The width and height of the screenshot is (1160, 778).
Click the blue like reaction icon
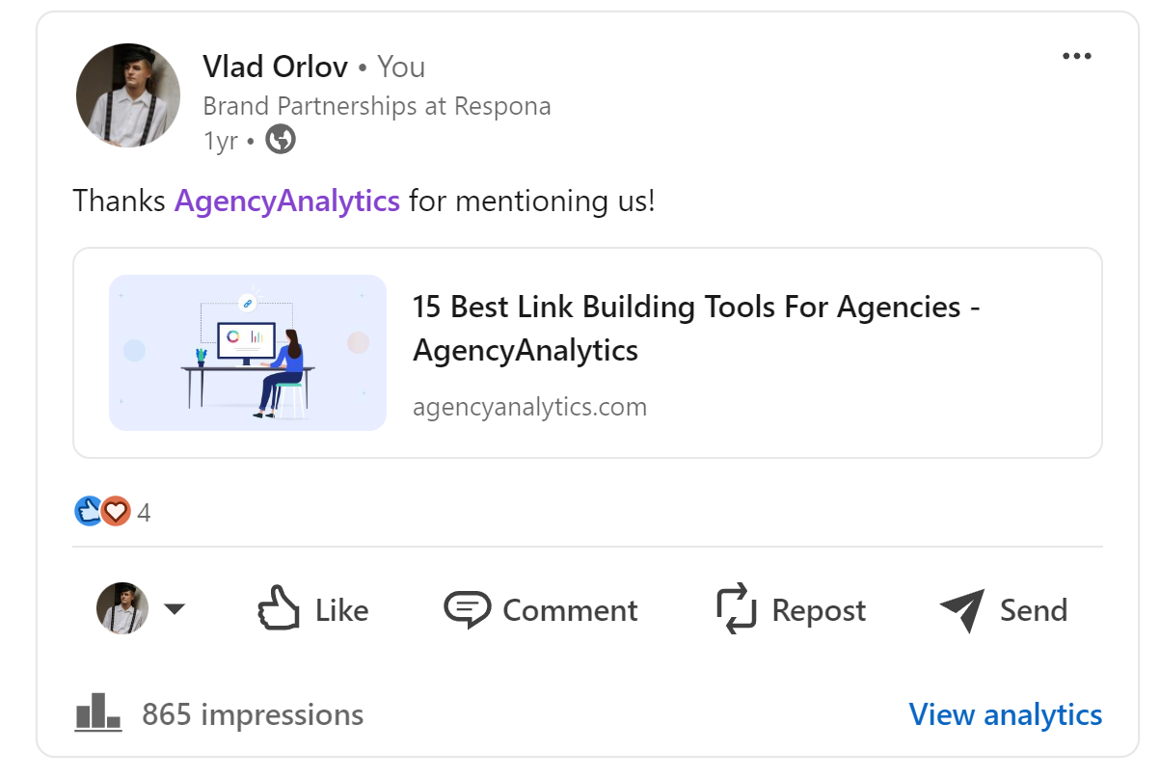88,511
